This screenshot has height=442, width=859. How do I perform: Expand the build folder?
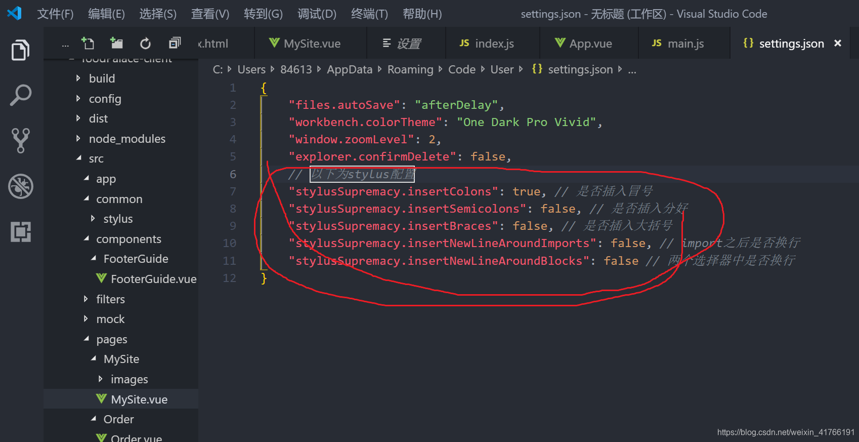78,78
